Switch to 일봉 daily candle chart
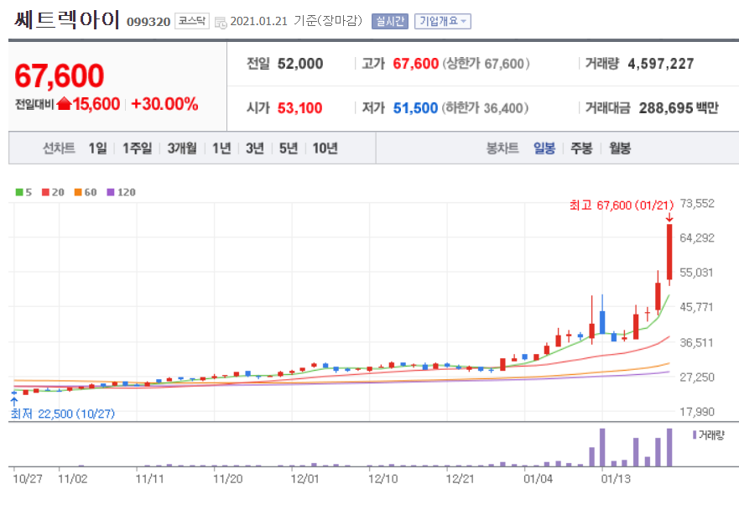Screen dimensions: 739x510 tap(544, 148)
